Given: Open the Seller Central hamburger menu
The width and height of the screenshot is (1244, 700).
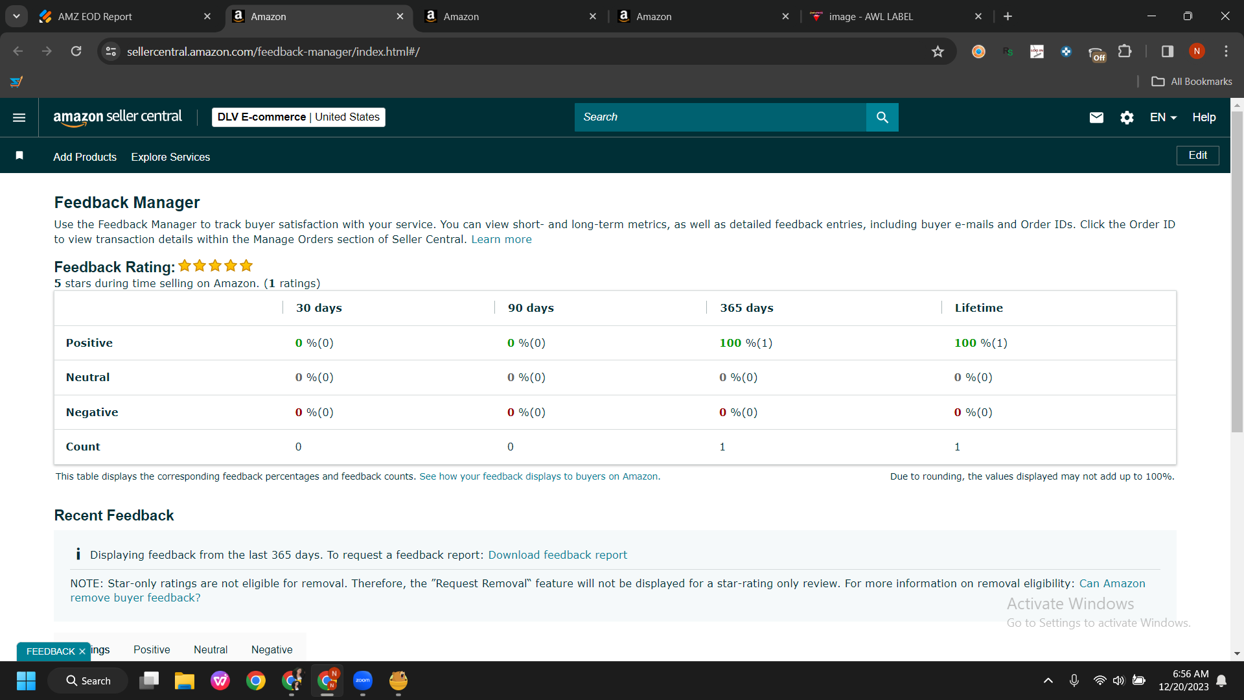Looking at the screenshot, I should (19, 117).
